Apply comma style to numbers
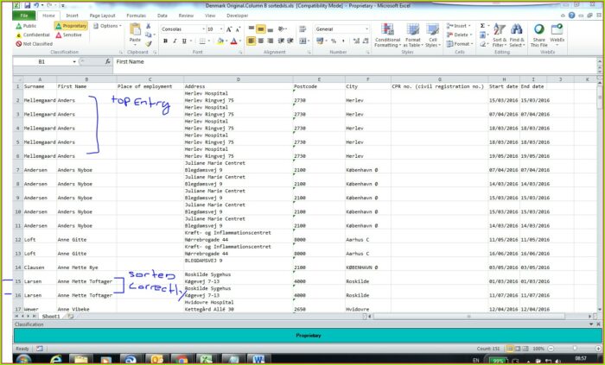Screen dimensions: 605x365 click(343, 41)
